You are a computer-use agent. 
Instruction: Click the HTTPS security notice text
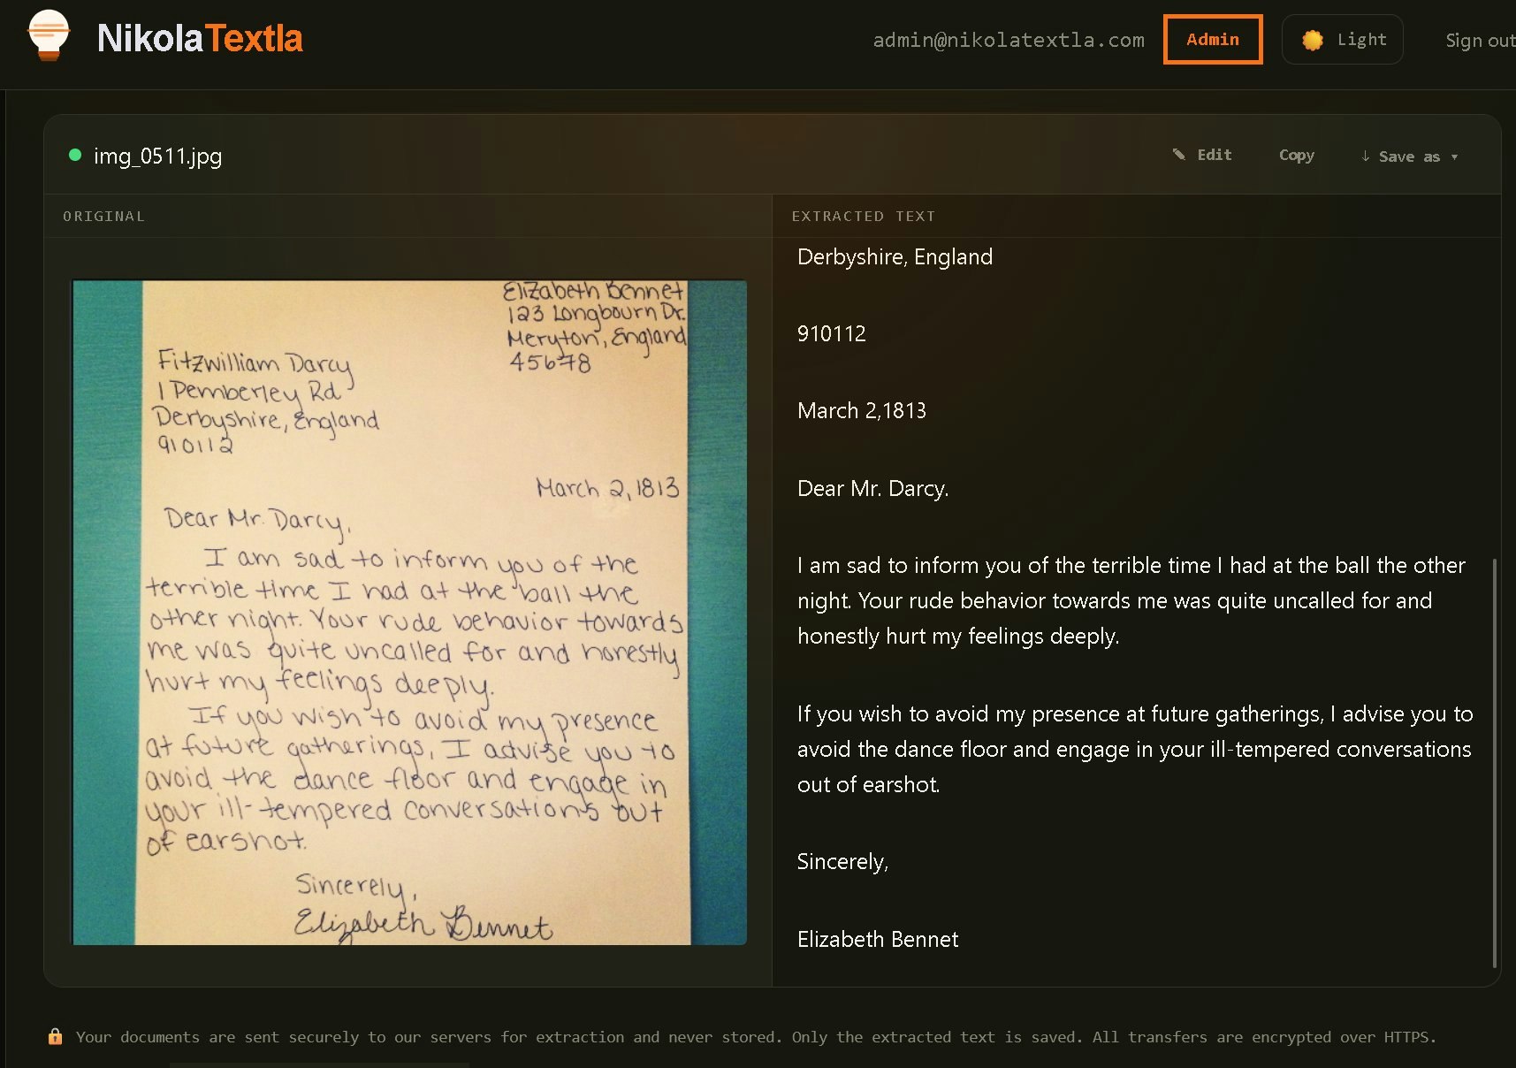tap(756, 1036)
